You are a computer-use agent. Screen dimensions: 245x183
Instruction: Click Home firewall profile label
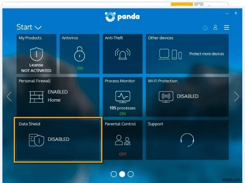[54, 100]
